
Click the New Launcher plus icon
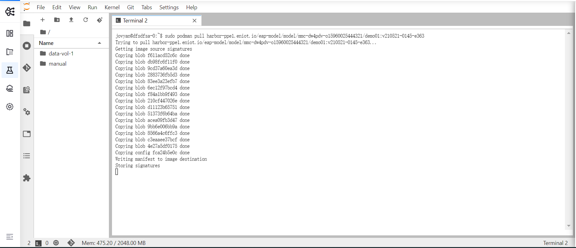(x=43, y=20)
